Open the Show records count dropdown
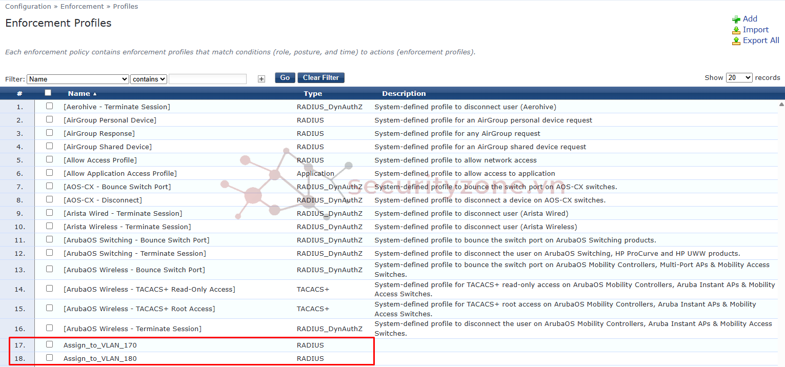The image size is (785, 367). [x=739, y=77]
